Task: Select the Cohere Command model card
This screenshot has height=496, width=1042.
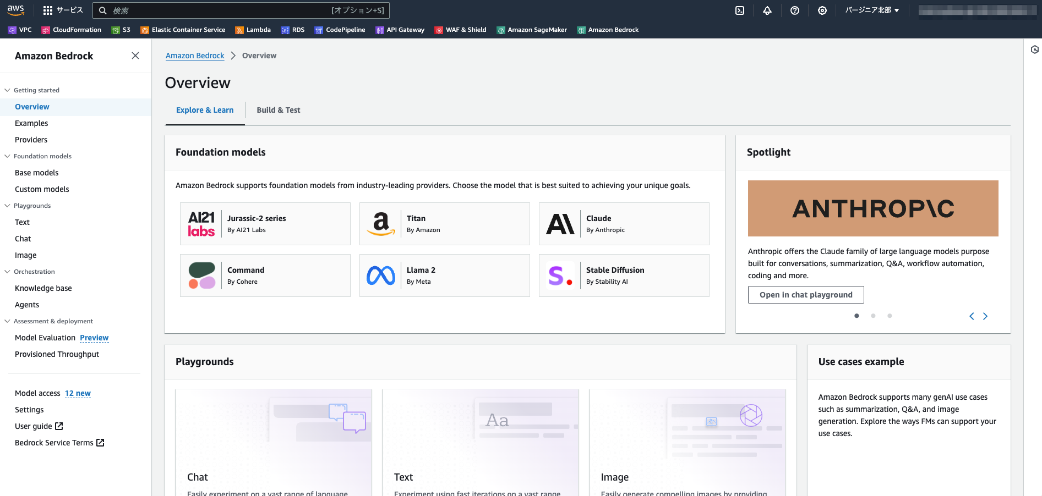Action: point(265,275)
